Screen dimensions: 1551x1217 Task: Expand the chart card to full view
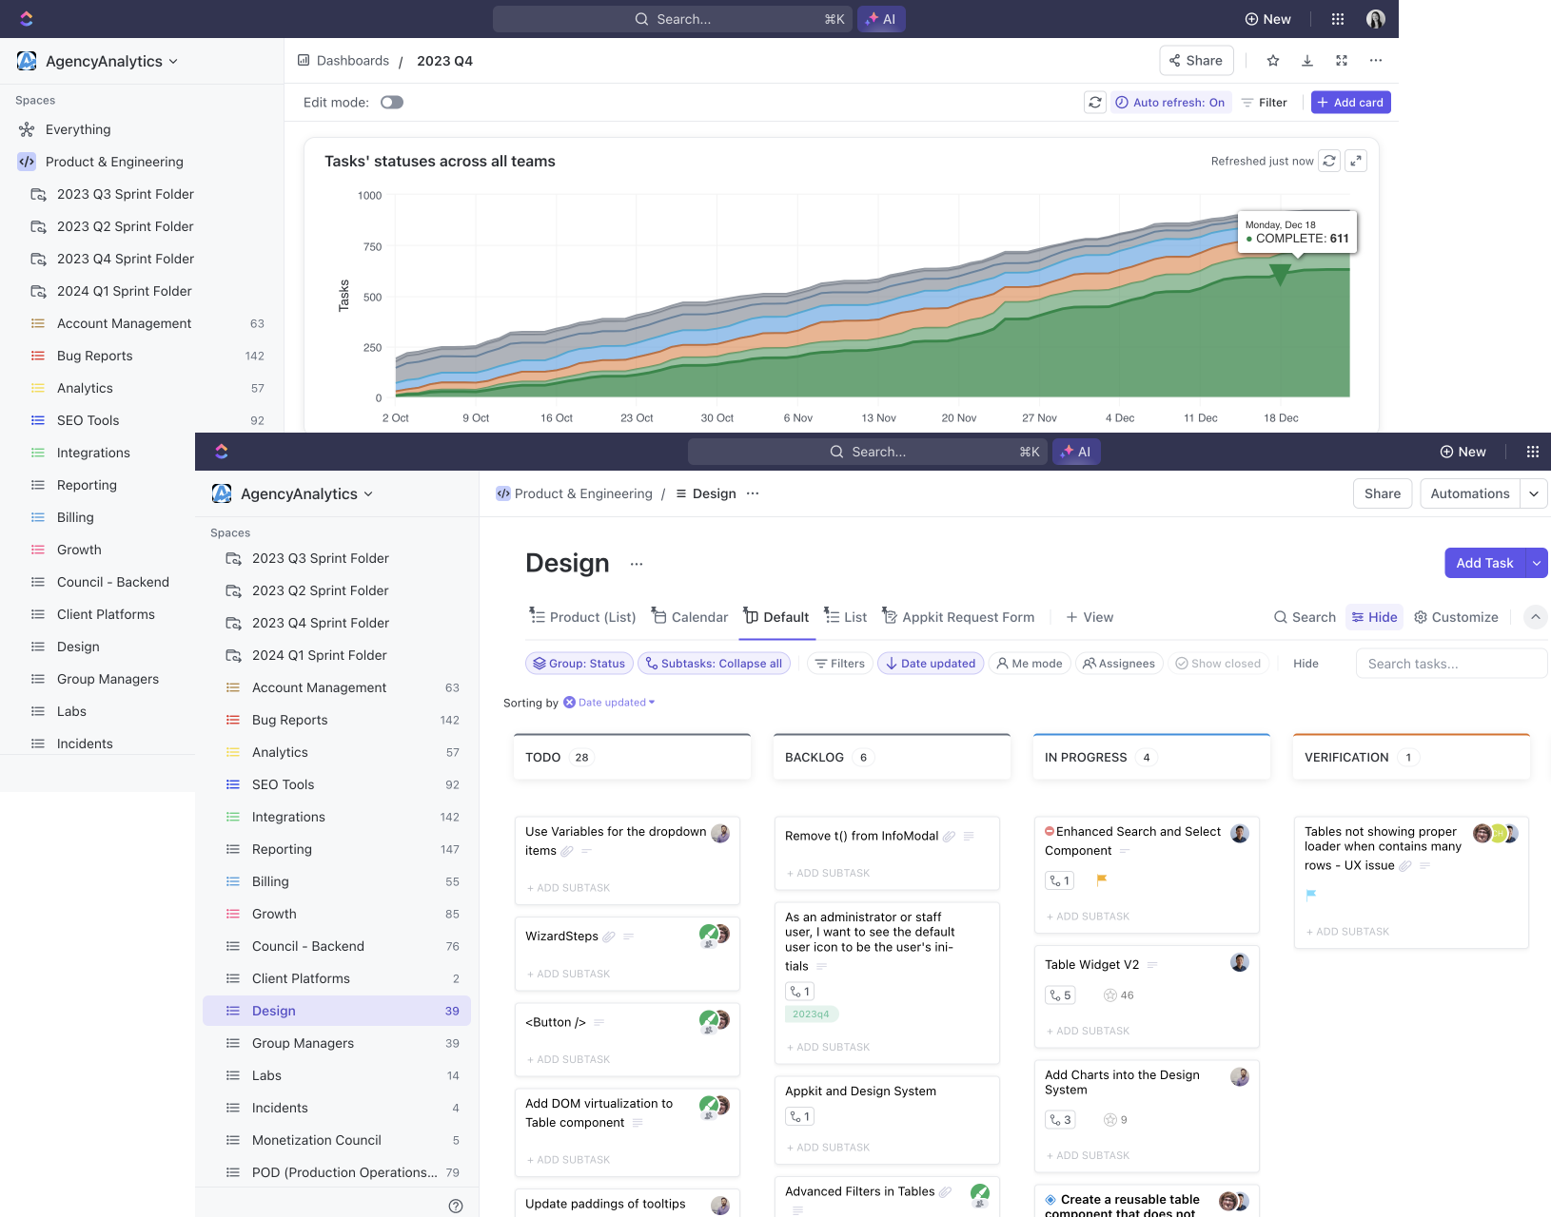1356,161
